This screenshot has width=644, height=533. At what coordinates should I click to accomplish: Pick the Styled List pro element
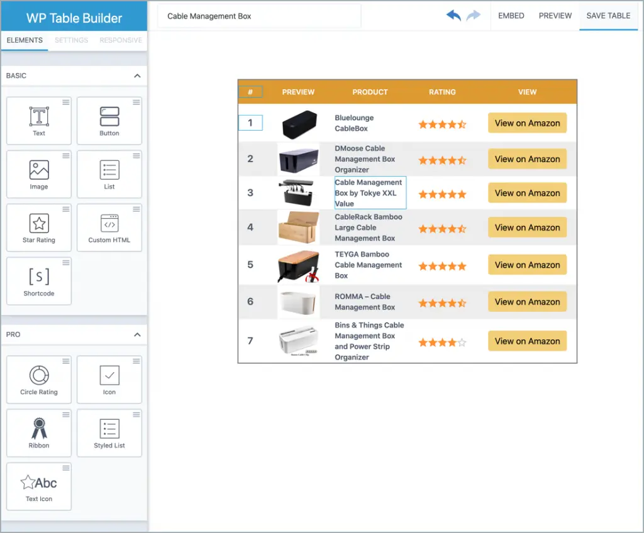[x=109, y=433]
